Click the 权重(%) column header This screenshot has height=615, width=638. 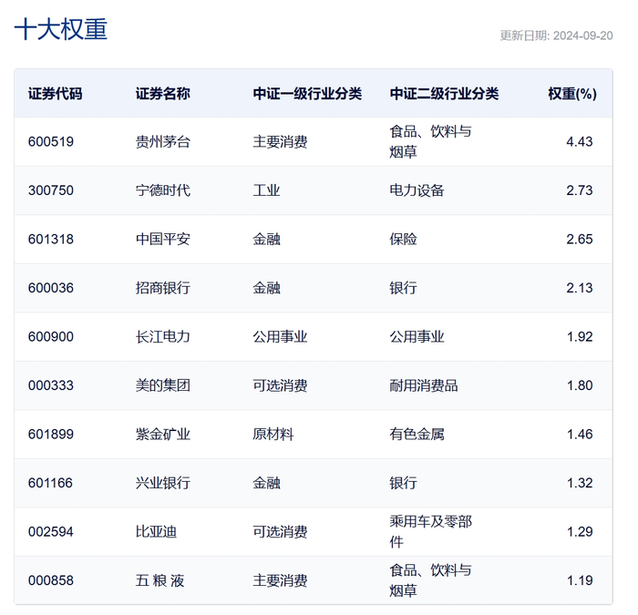coord(572,94)
